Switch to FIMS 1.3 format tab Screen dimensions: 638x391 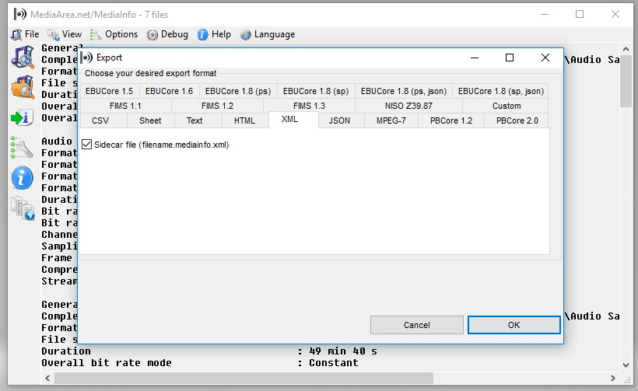(309, 106)
